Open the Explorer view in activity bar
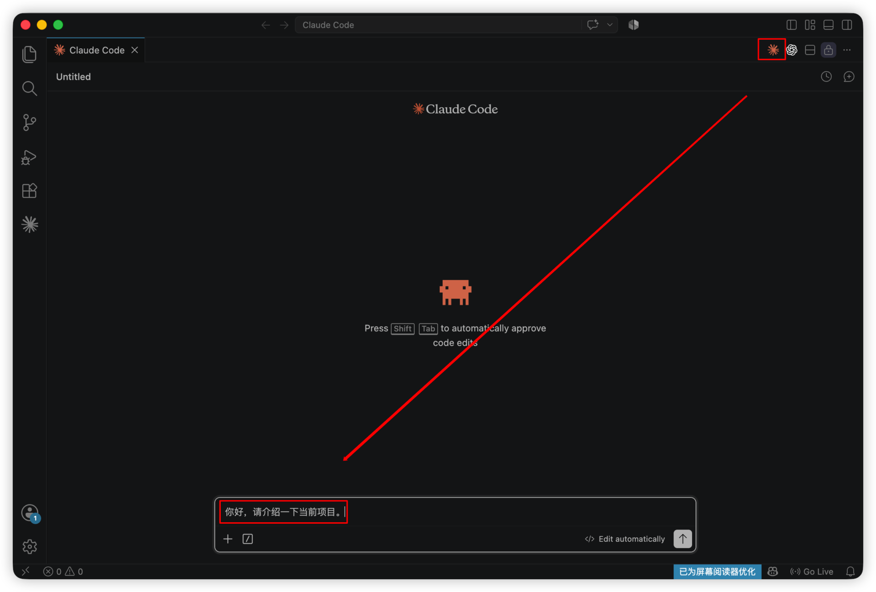876x592 pixels. (30, 54)
